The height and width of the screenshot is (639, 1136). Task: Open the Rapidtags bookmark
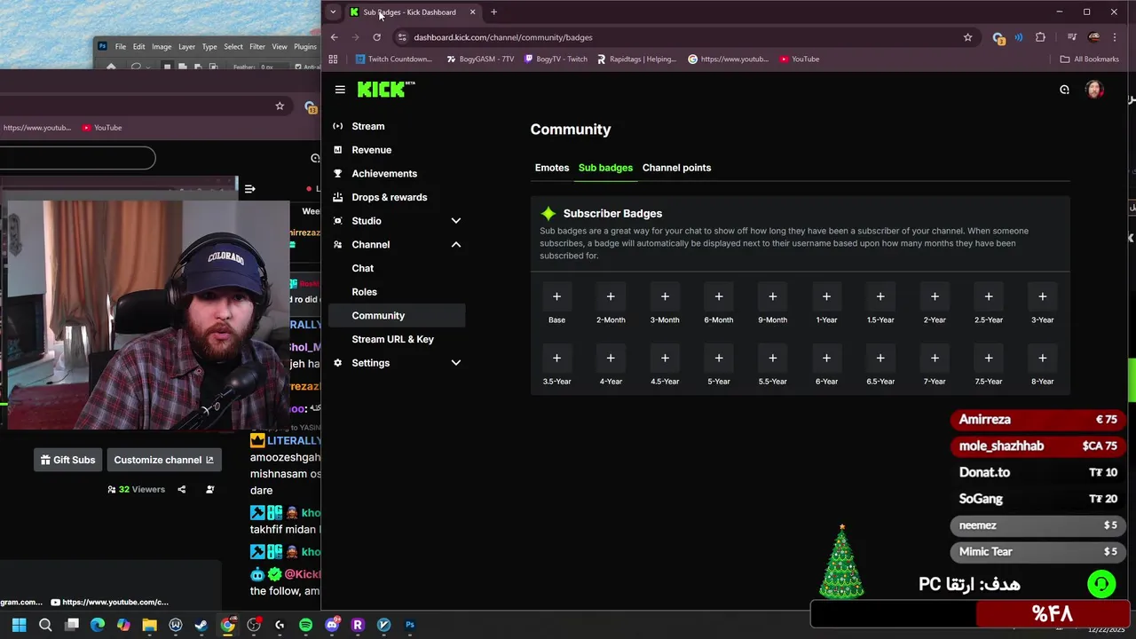(x=637, y=59)
